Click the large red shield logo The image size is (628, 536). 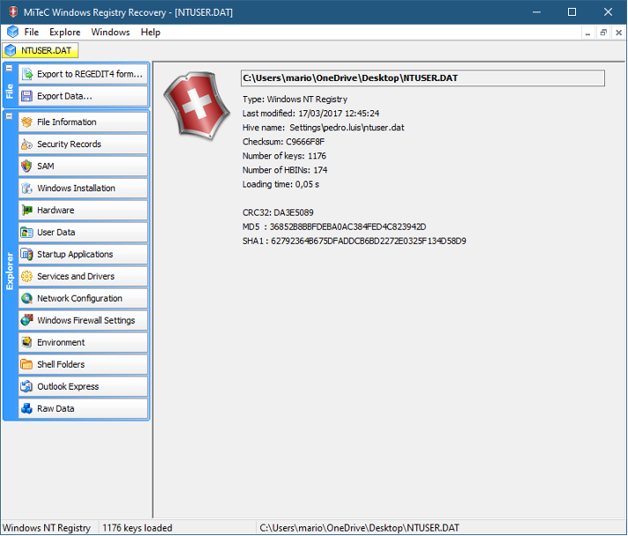pyautogui.click(x=197, y=106)
